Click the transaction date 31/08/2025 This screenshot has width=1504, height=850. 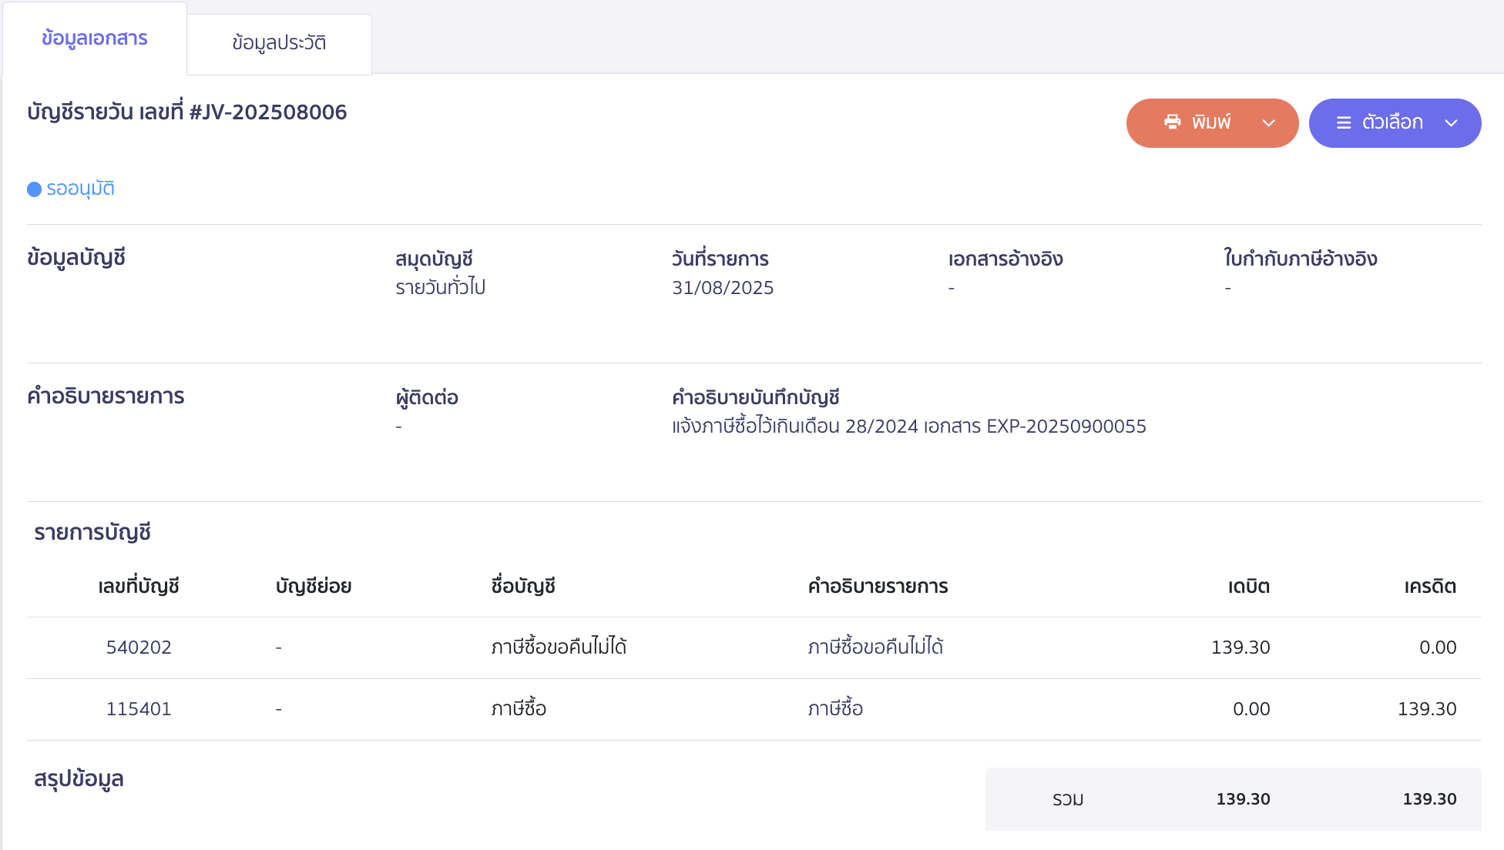click(722, 287)
